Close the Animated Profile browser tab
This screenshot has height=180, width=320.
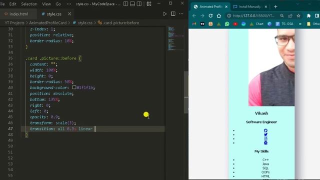tap(226, 6)
